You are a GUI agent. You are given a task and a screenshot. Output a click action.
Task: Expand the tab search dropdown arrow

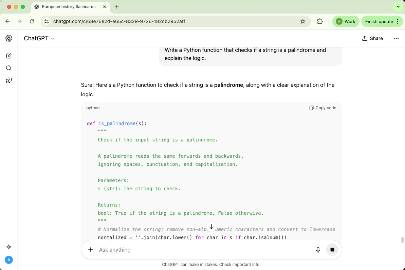point(398,7)
